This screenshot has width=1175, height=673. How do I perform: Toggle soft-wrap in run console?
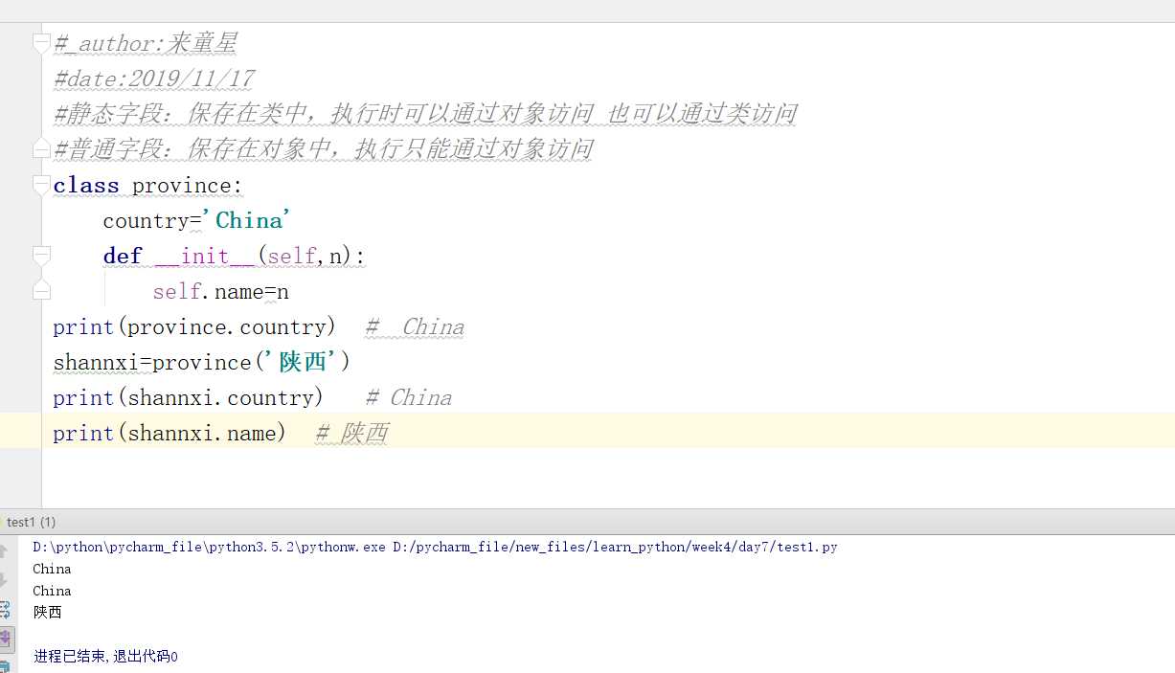coord(5,609)
